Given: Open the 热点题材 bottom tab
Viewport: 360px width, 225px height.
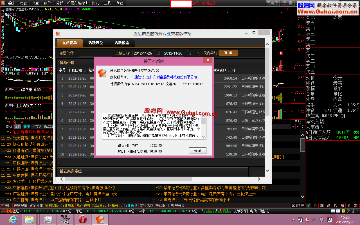Looking at the screenshot, I should 84,205.
